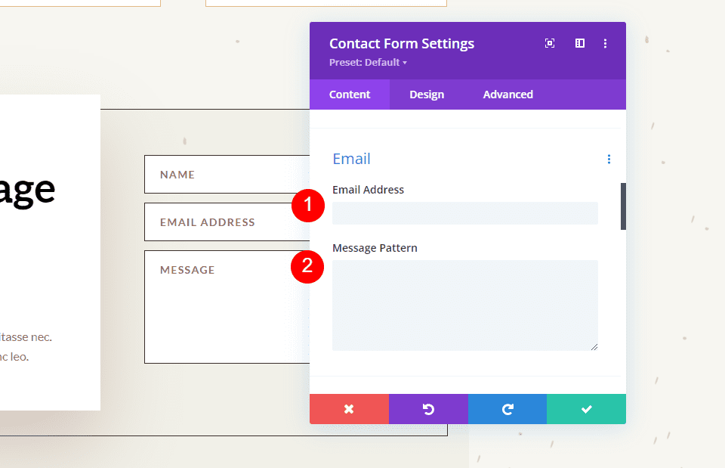725x468 pixels.
Task: Open the Preset: Default dropdown
Action: (368, 62)
